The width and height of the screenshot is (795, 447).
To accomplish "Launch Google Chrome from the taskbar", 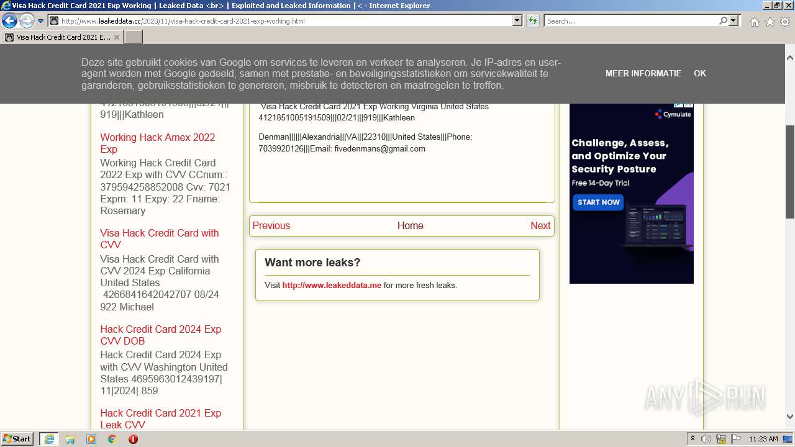I will tap(112, 439).
